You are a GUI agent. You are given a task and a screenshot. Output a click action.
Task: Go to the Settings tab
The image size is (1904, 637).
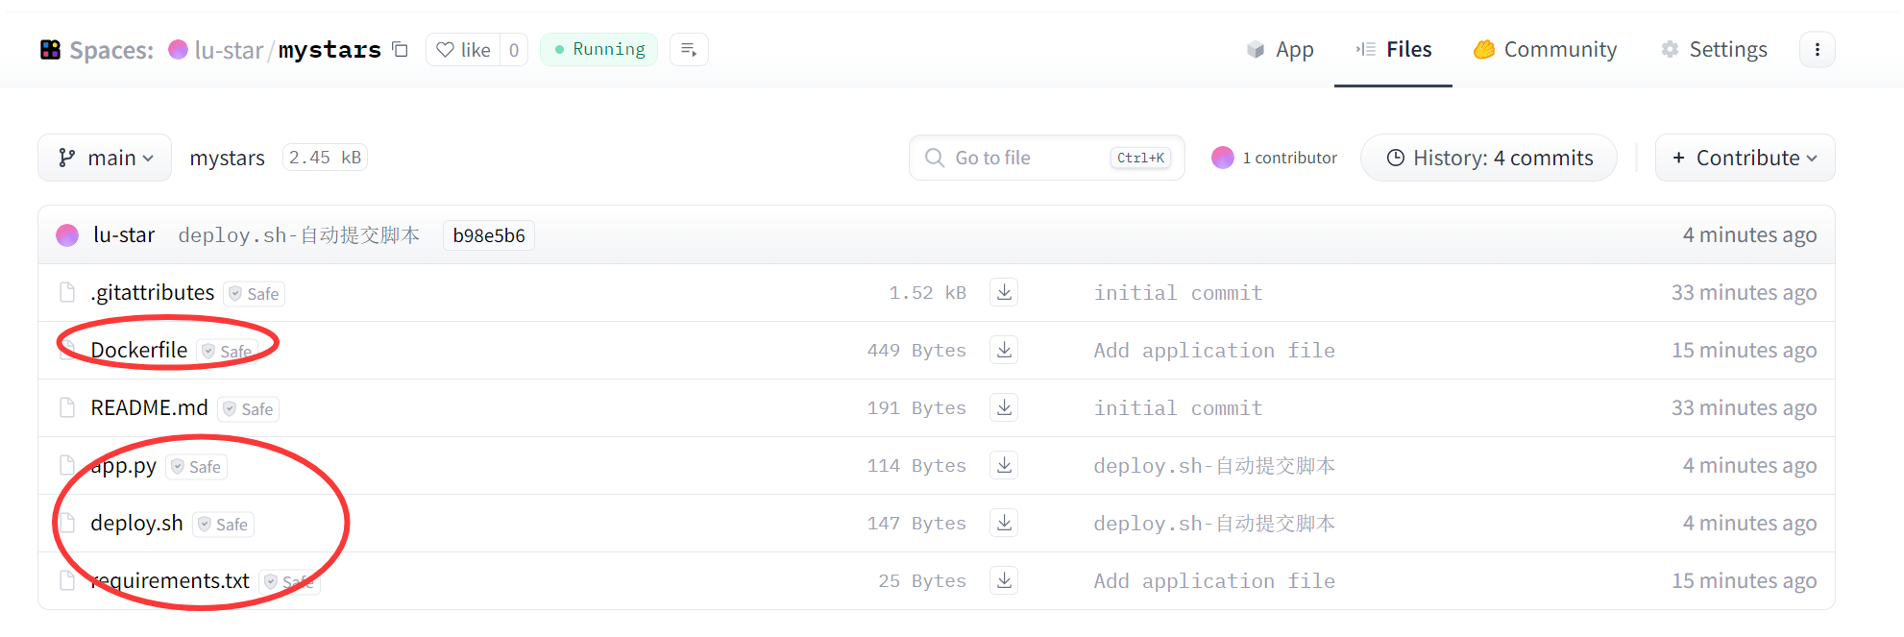(1714, 50)
